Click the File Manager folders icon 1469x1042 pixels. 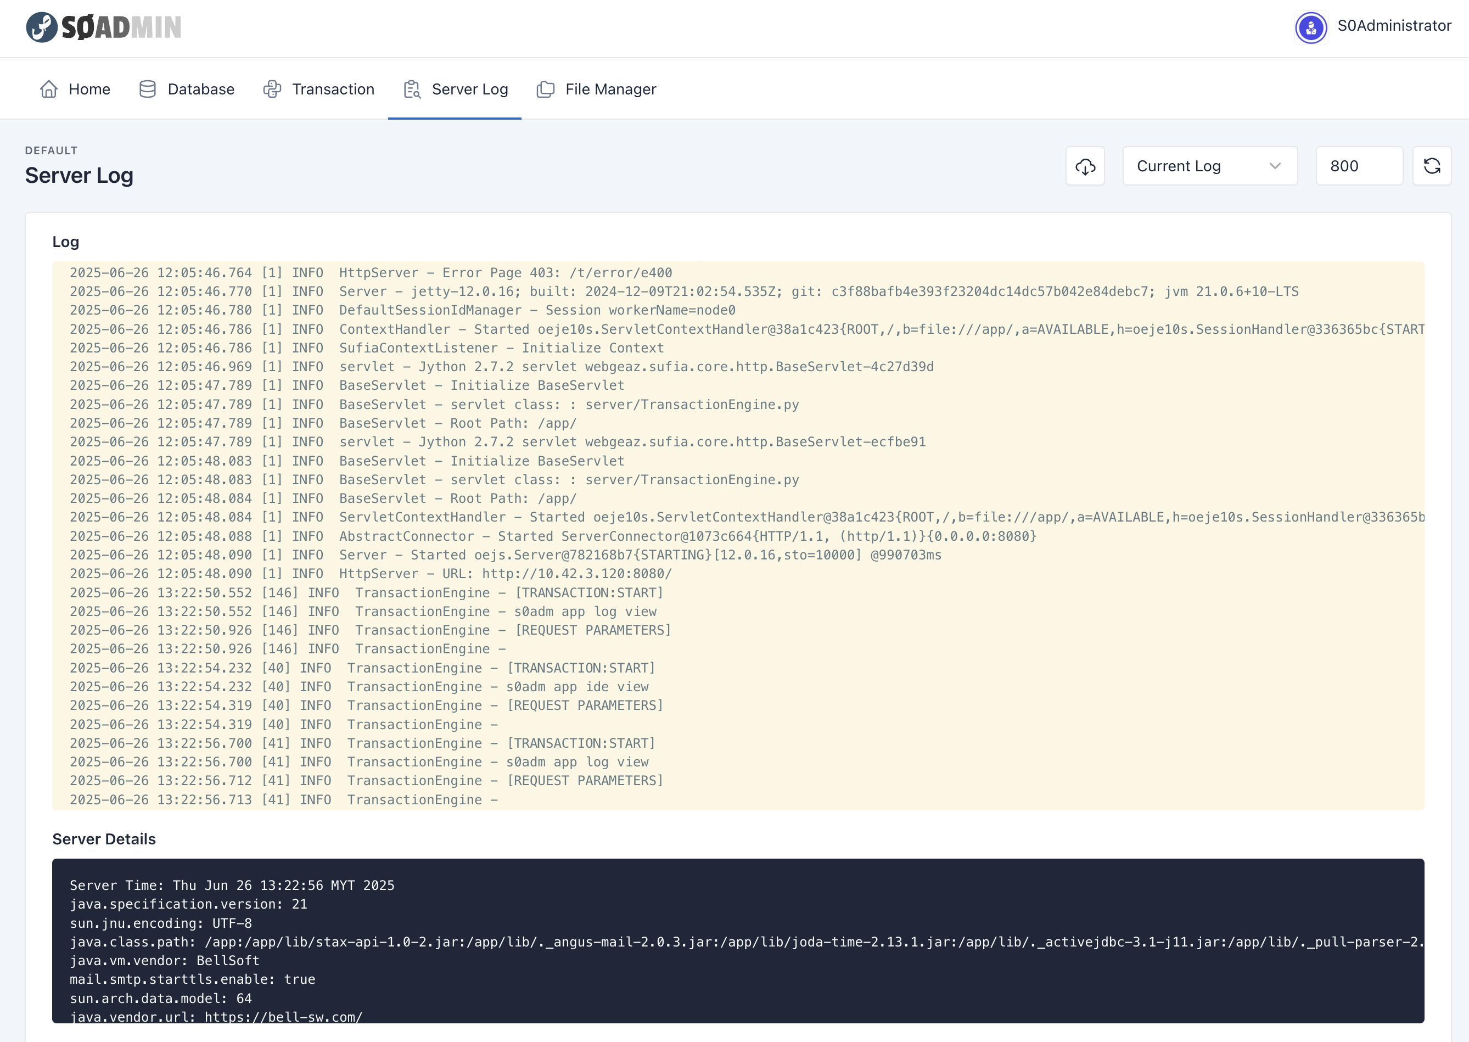pos(545,89)
